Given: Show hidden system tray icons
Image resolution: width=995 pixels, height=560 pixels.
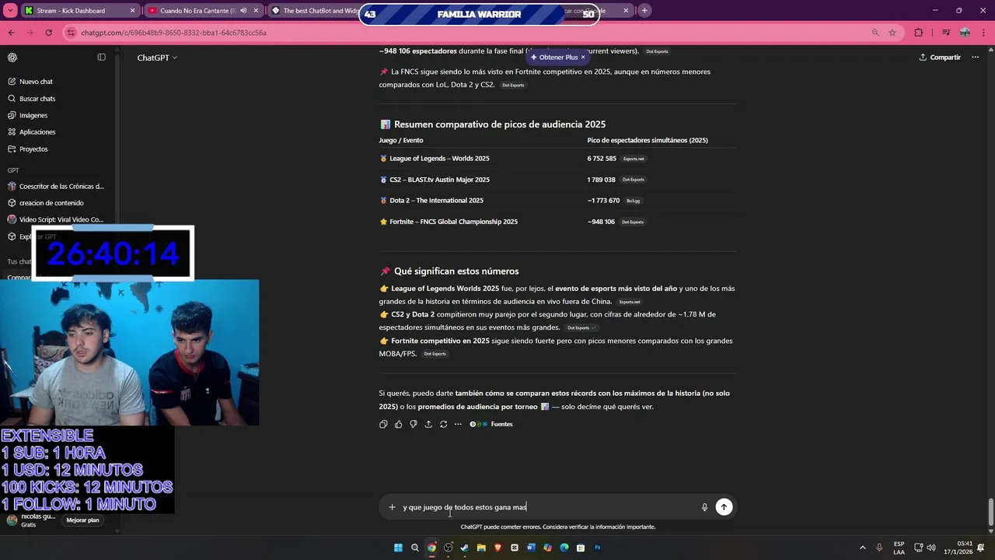Looking at the screenshot, I should coord(862,548).
